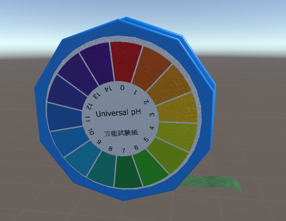Click the number '2' on the dial

click(x=146, y=102)
